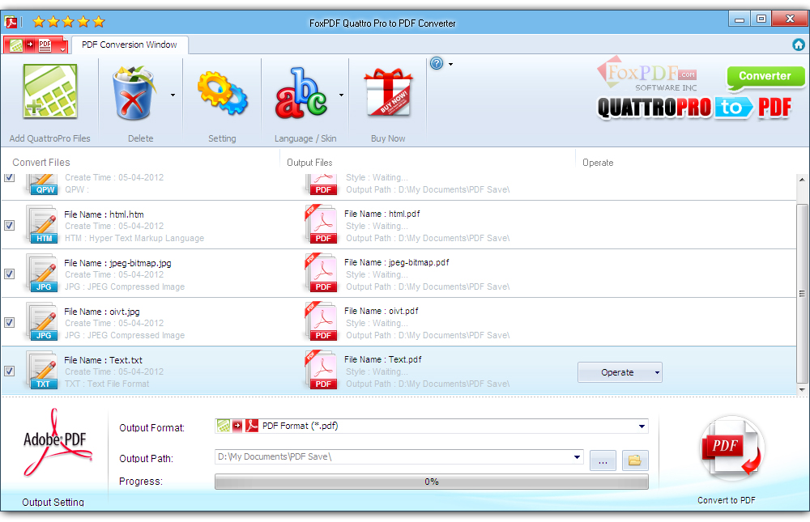Uncheck the QPW file checkbox in top row

pos(9,177)
